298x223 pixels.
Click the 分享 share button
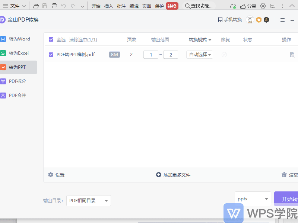(248, 6)
